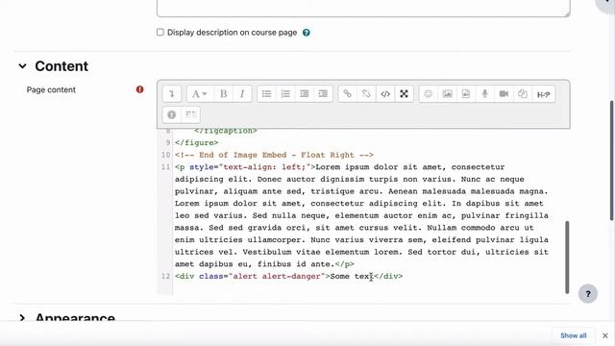
Task: Click the 'text-align: left;' style value
Action: [264, 167]
